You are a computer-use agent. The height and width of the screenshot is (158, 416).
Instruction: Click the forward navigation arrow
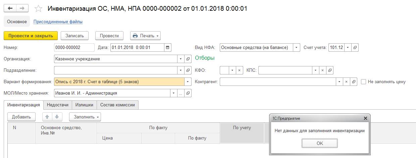coord(22,8)
